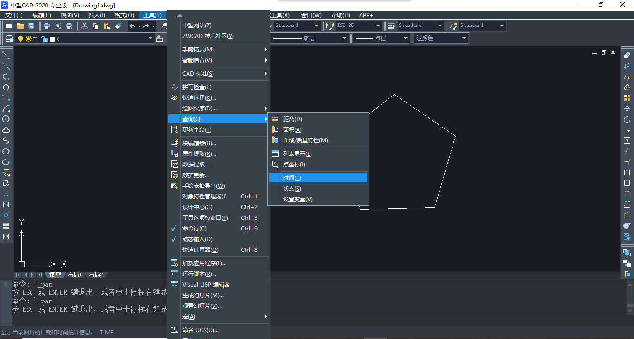
Task: Select the Move tool in the modify toolbar
Action: (x=627, y=108)
